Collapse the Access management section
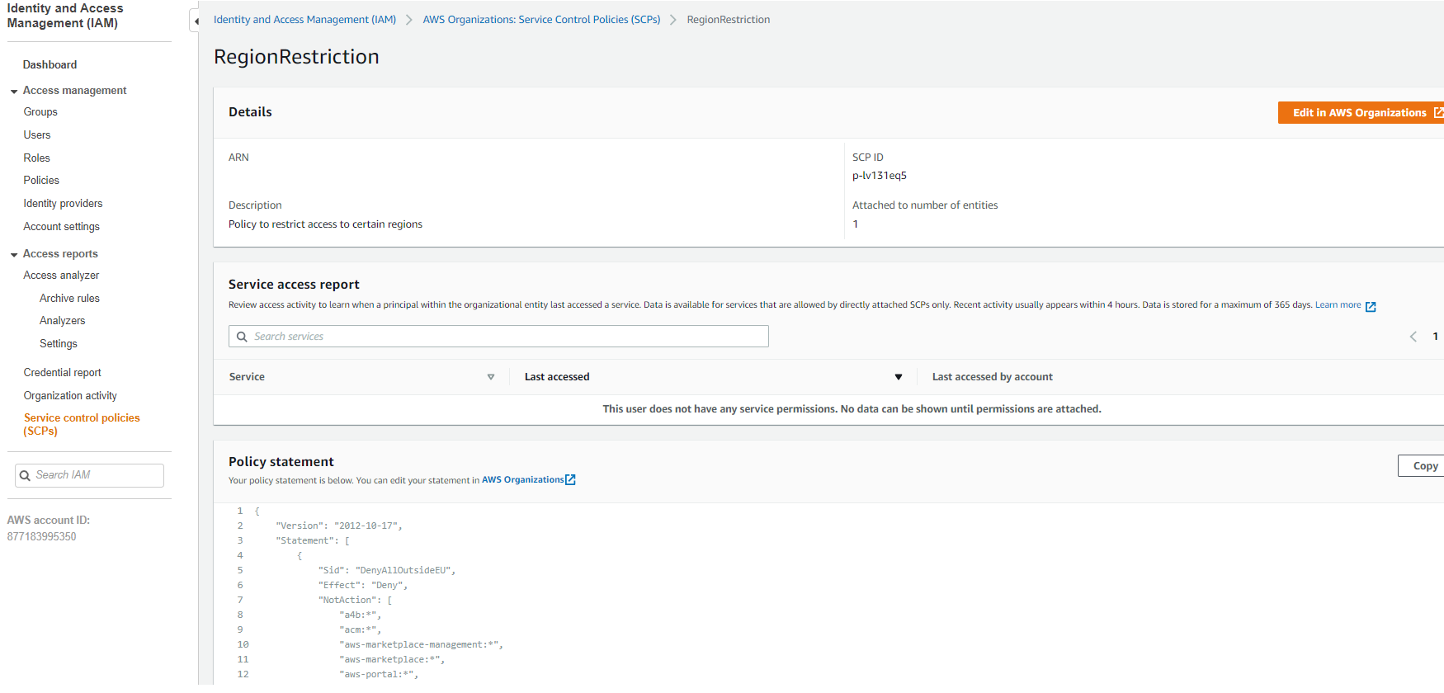 click(14, 91)
